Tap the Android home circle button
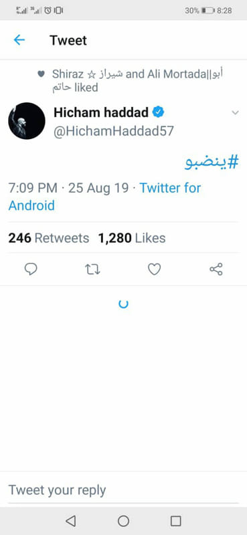Image resolution: width=247 pixels, height=535 pixels. click(123, 521)
